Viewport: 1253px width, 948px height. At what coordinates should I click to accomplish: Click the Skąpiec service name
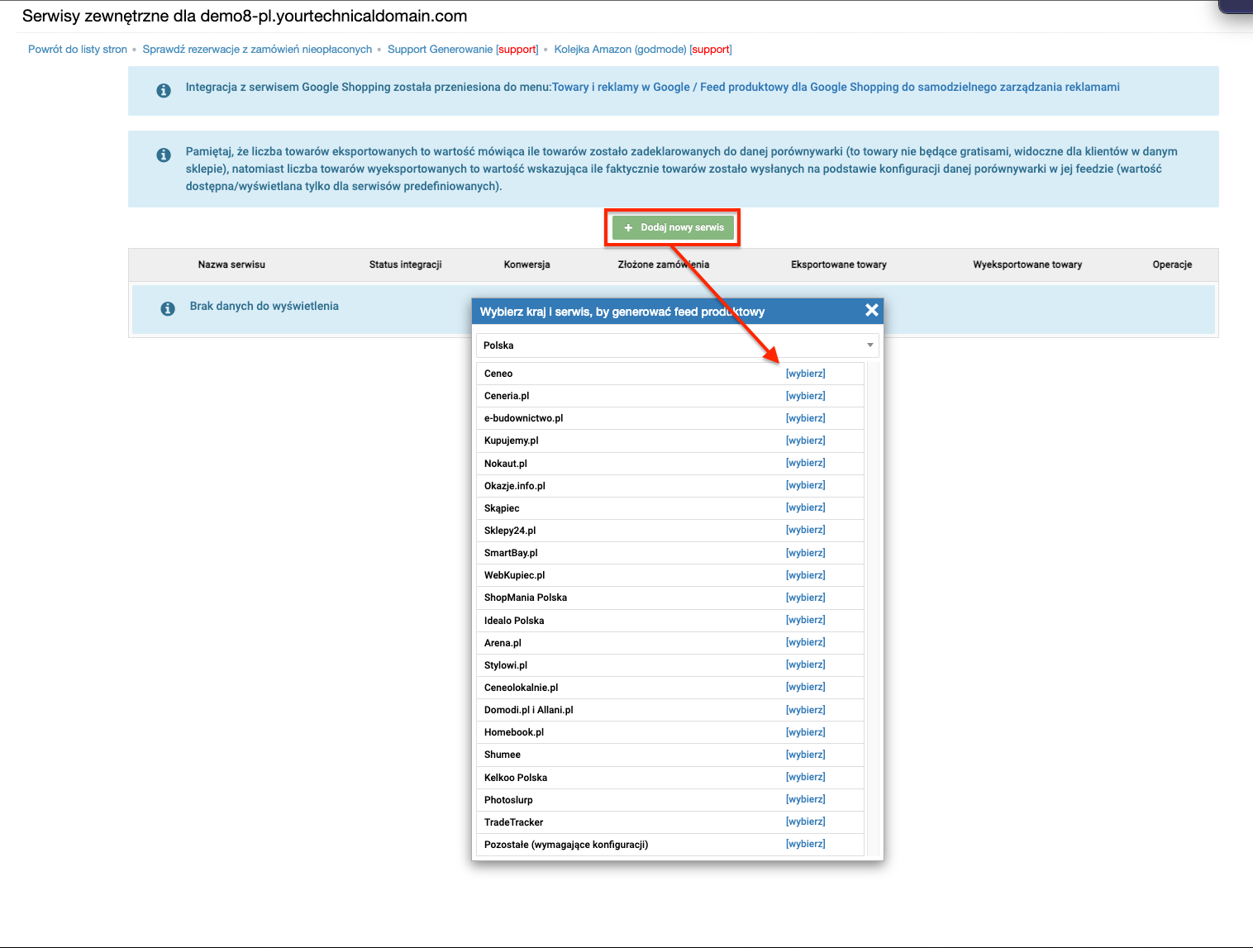502,508
